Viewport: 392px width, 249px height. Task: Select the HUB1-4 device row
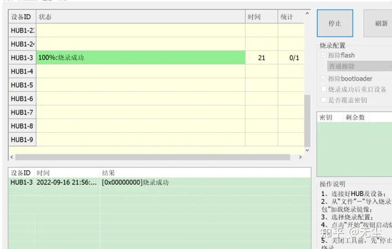click(140, 71)
